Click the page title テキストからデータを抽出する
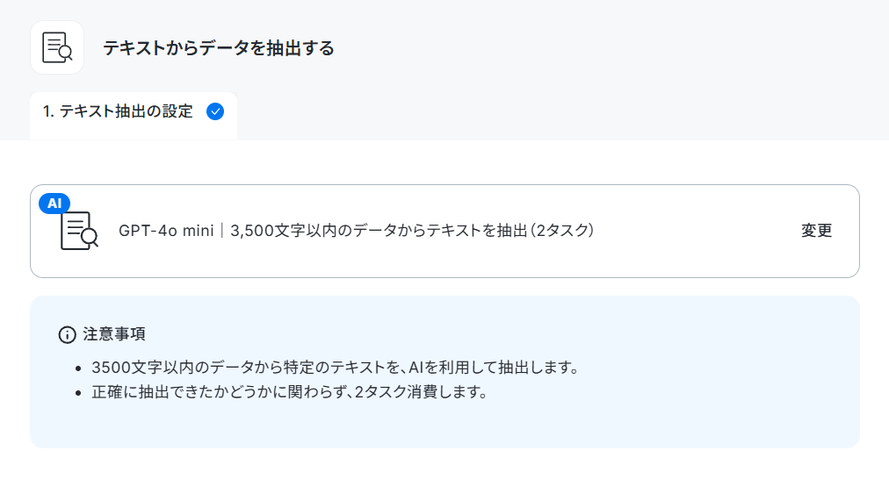The width and height of the screenshot is (889, 479). click(218, 48)
